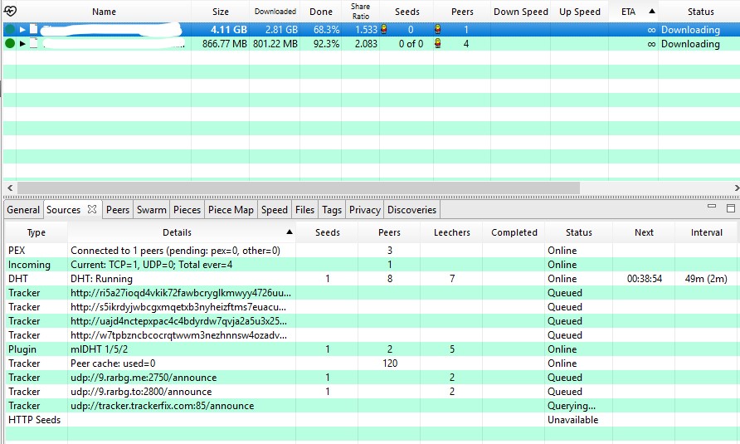The image size is (740, 444).
Task: Select the DHT: Running row
Action: (371, 279)
